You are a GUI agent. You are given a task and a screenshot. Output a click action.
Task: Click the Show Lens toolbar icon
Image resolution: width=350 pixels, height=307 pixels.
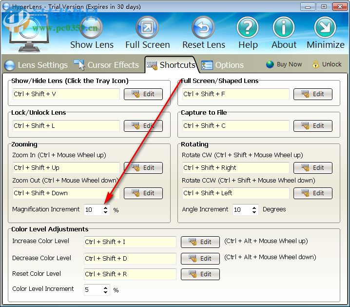click(91, 28)
